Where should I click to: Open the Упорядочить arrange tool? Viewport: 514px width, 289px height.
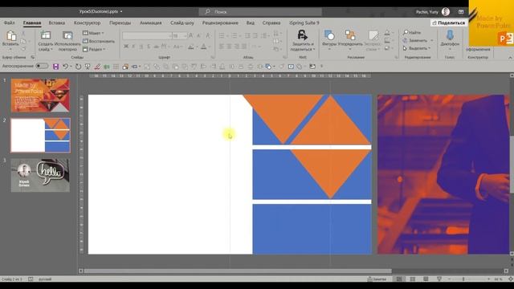pyautogui.click(x=350, y=35)
